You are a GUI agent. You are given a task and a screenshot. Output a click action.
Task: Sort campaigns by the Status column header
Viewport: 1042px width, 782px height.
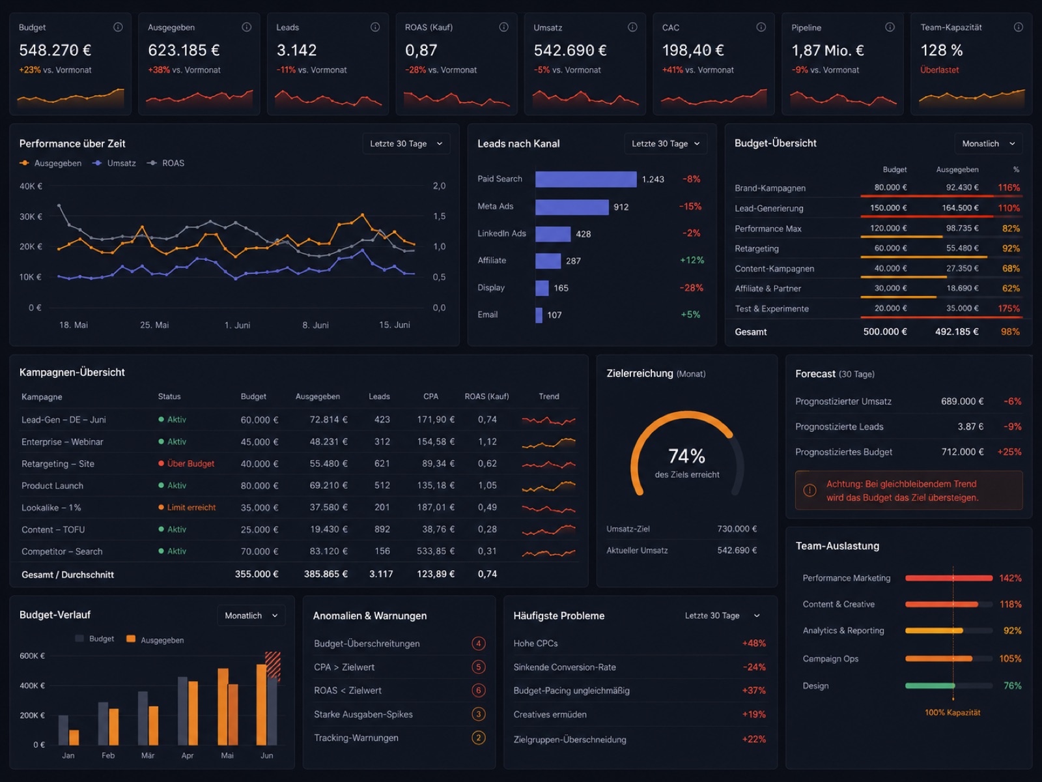click(169, 396)
